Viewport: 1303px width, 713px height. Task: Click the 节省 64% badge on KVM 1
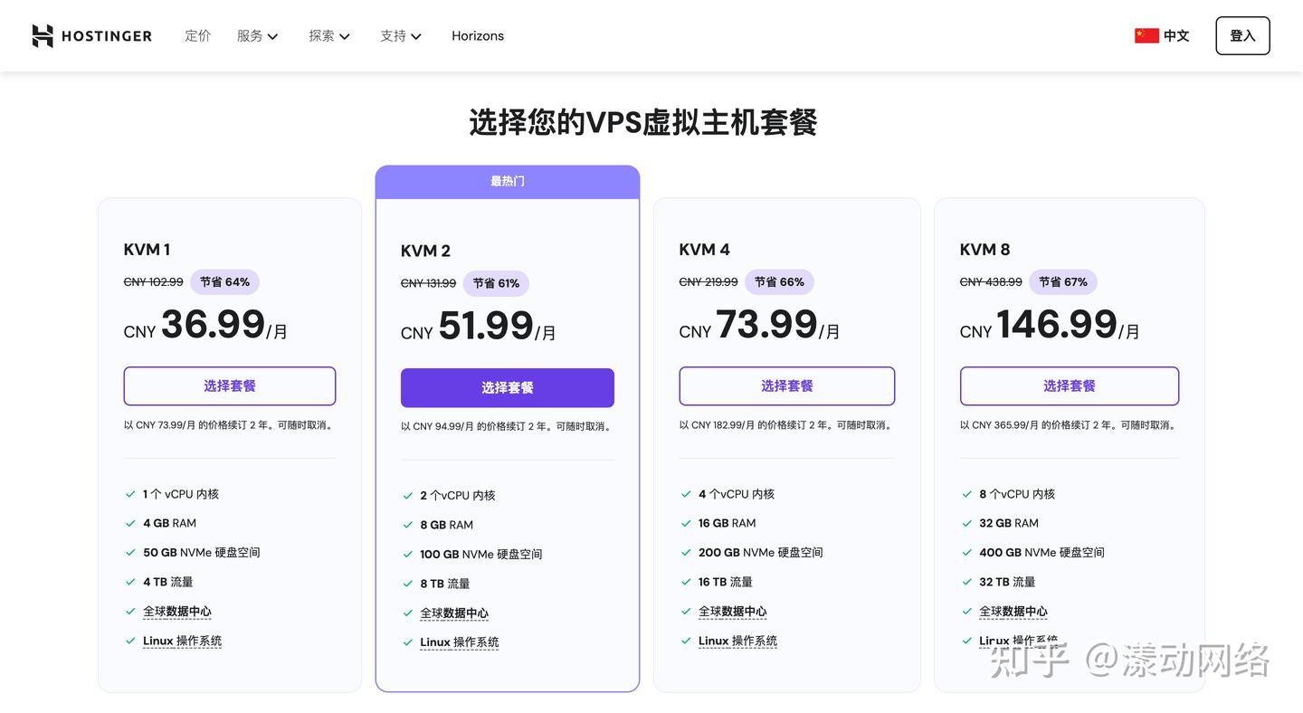[224, 281]
